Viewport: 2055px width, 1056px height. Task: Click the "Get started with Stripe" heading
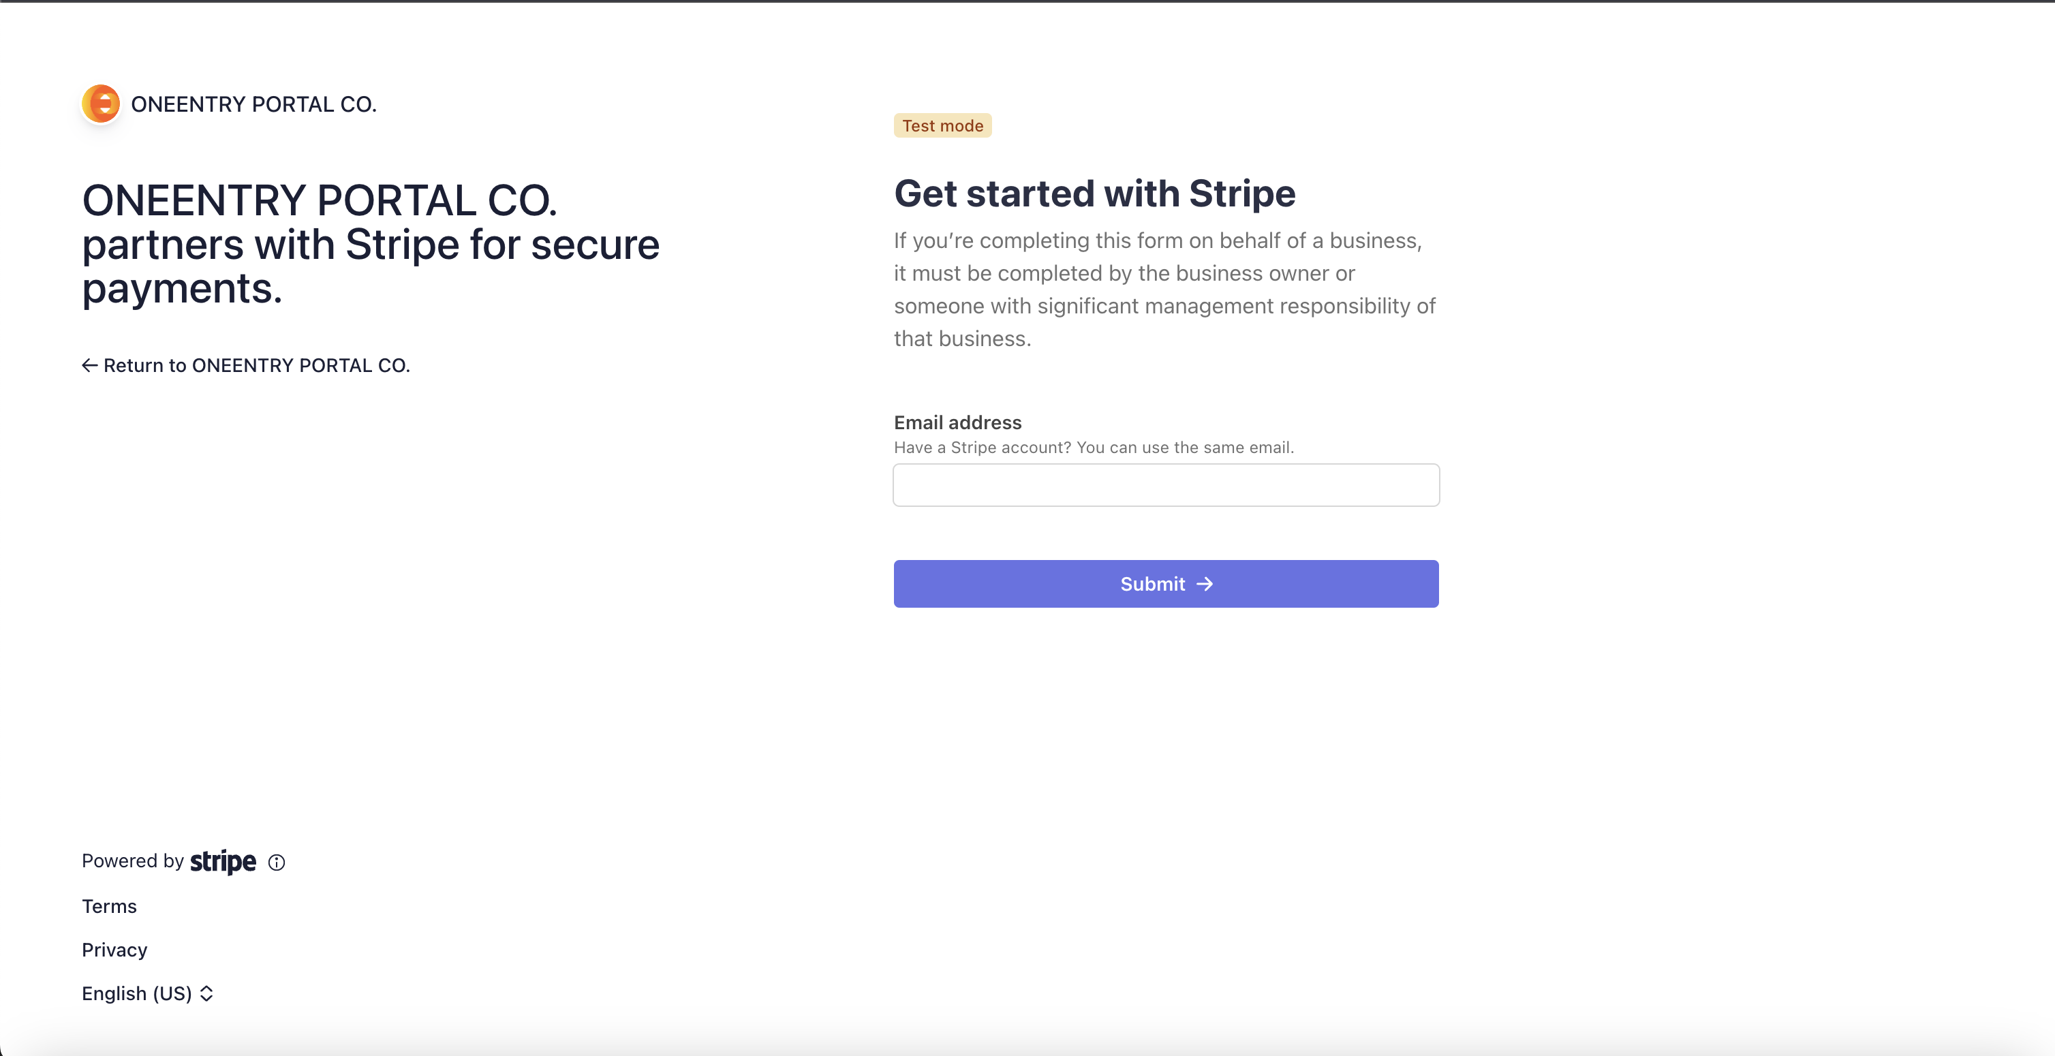1094,193
